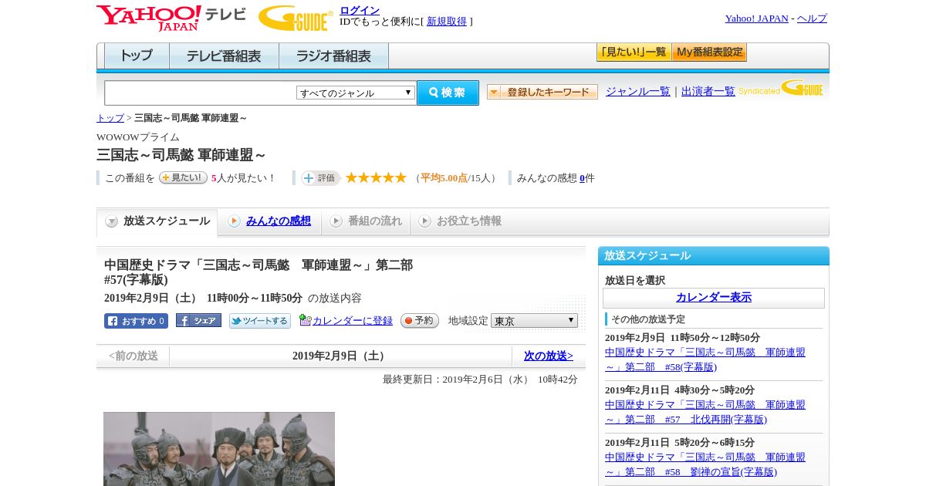
Task: Open the トップ navigation tab
Action: coord(137,56)
